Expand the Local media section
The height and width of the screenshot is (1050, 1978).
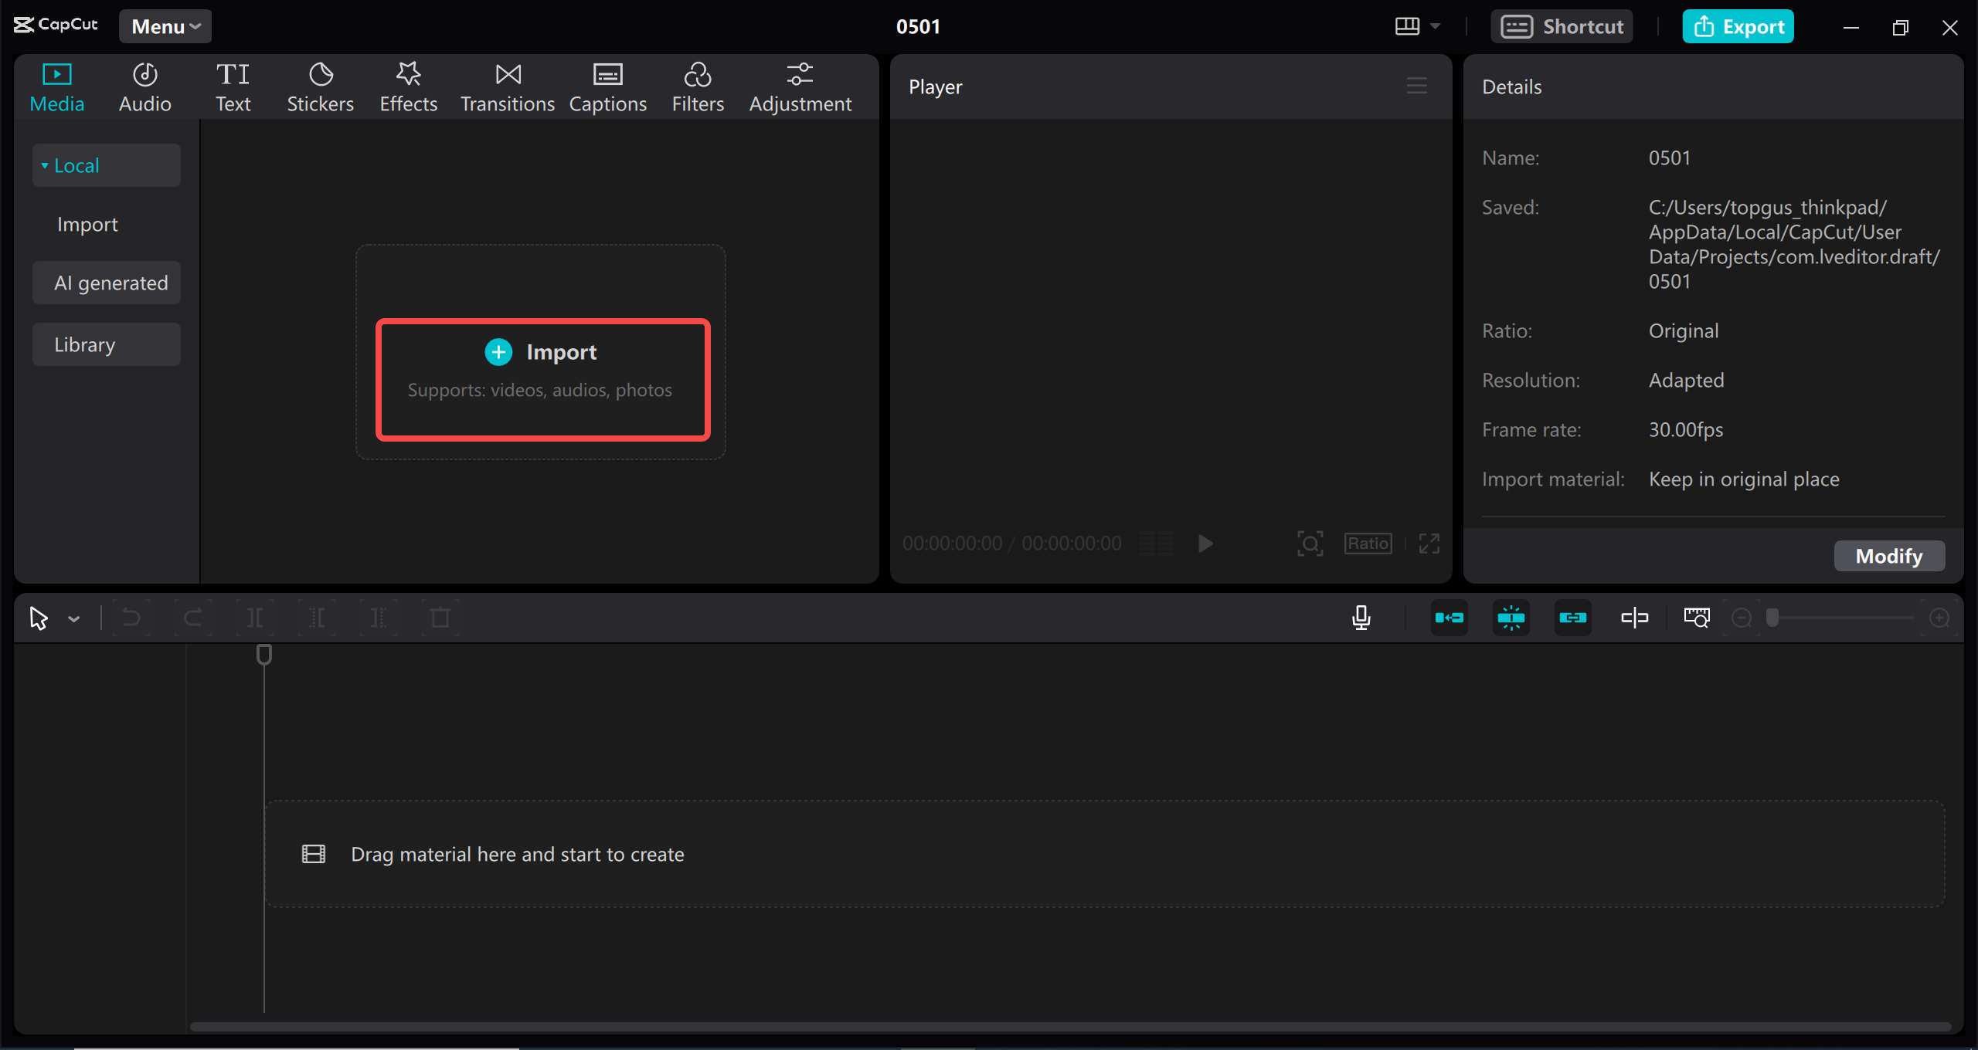pos(47,164)
